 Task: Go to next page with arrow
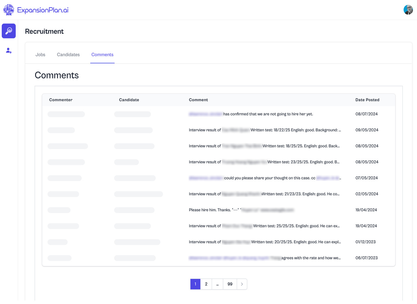coord(242,284)
